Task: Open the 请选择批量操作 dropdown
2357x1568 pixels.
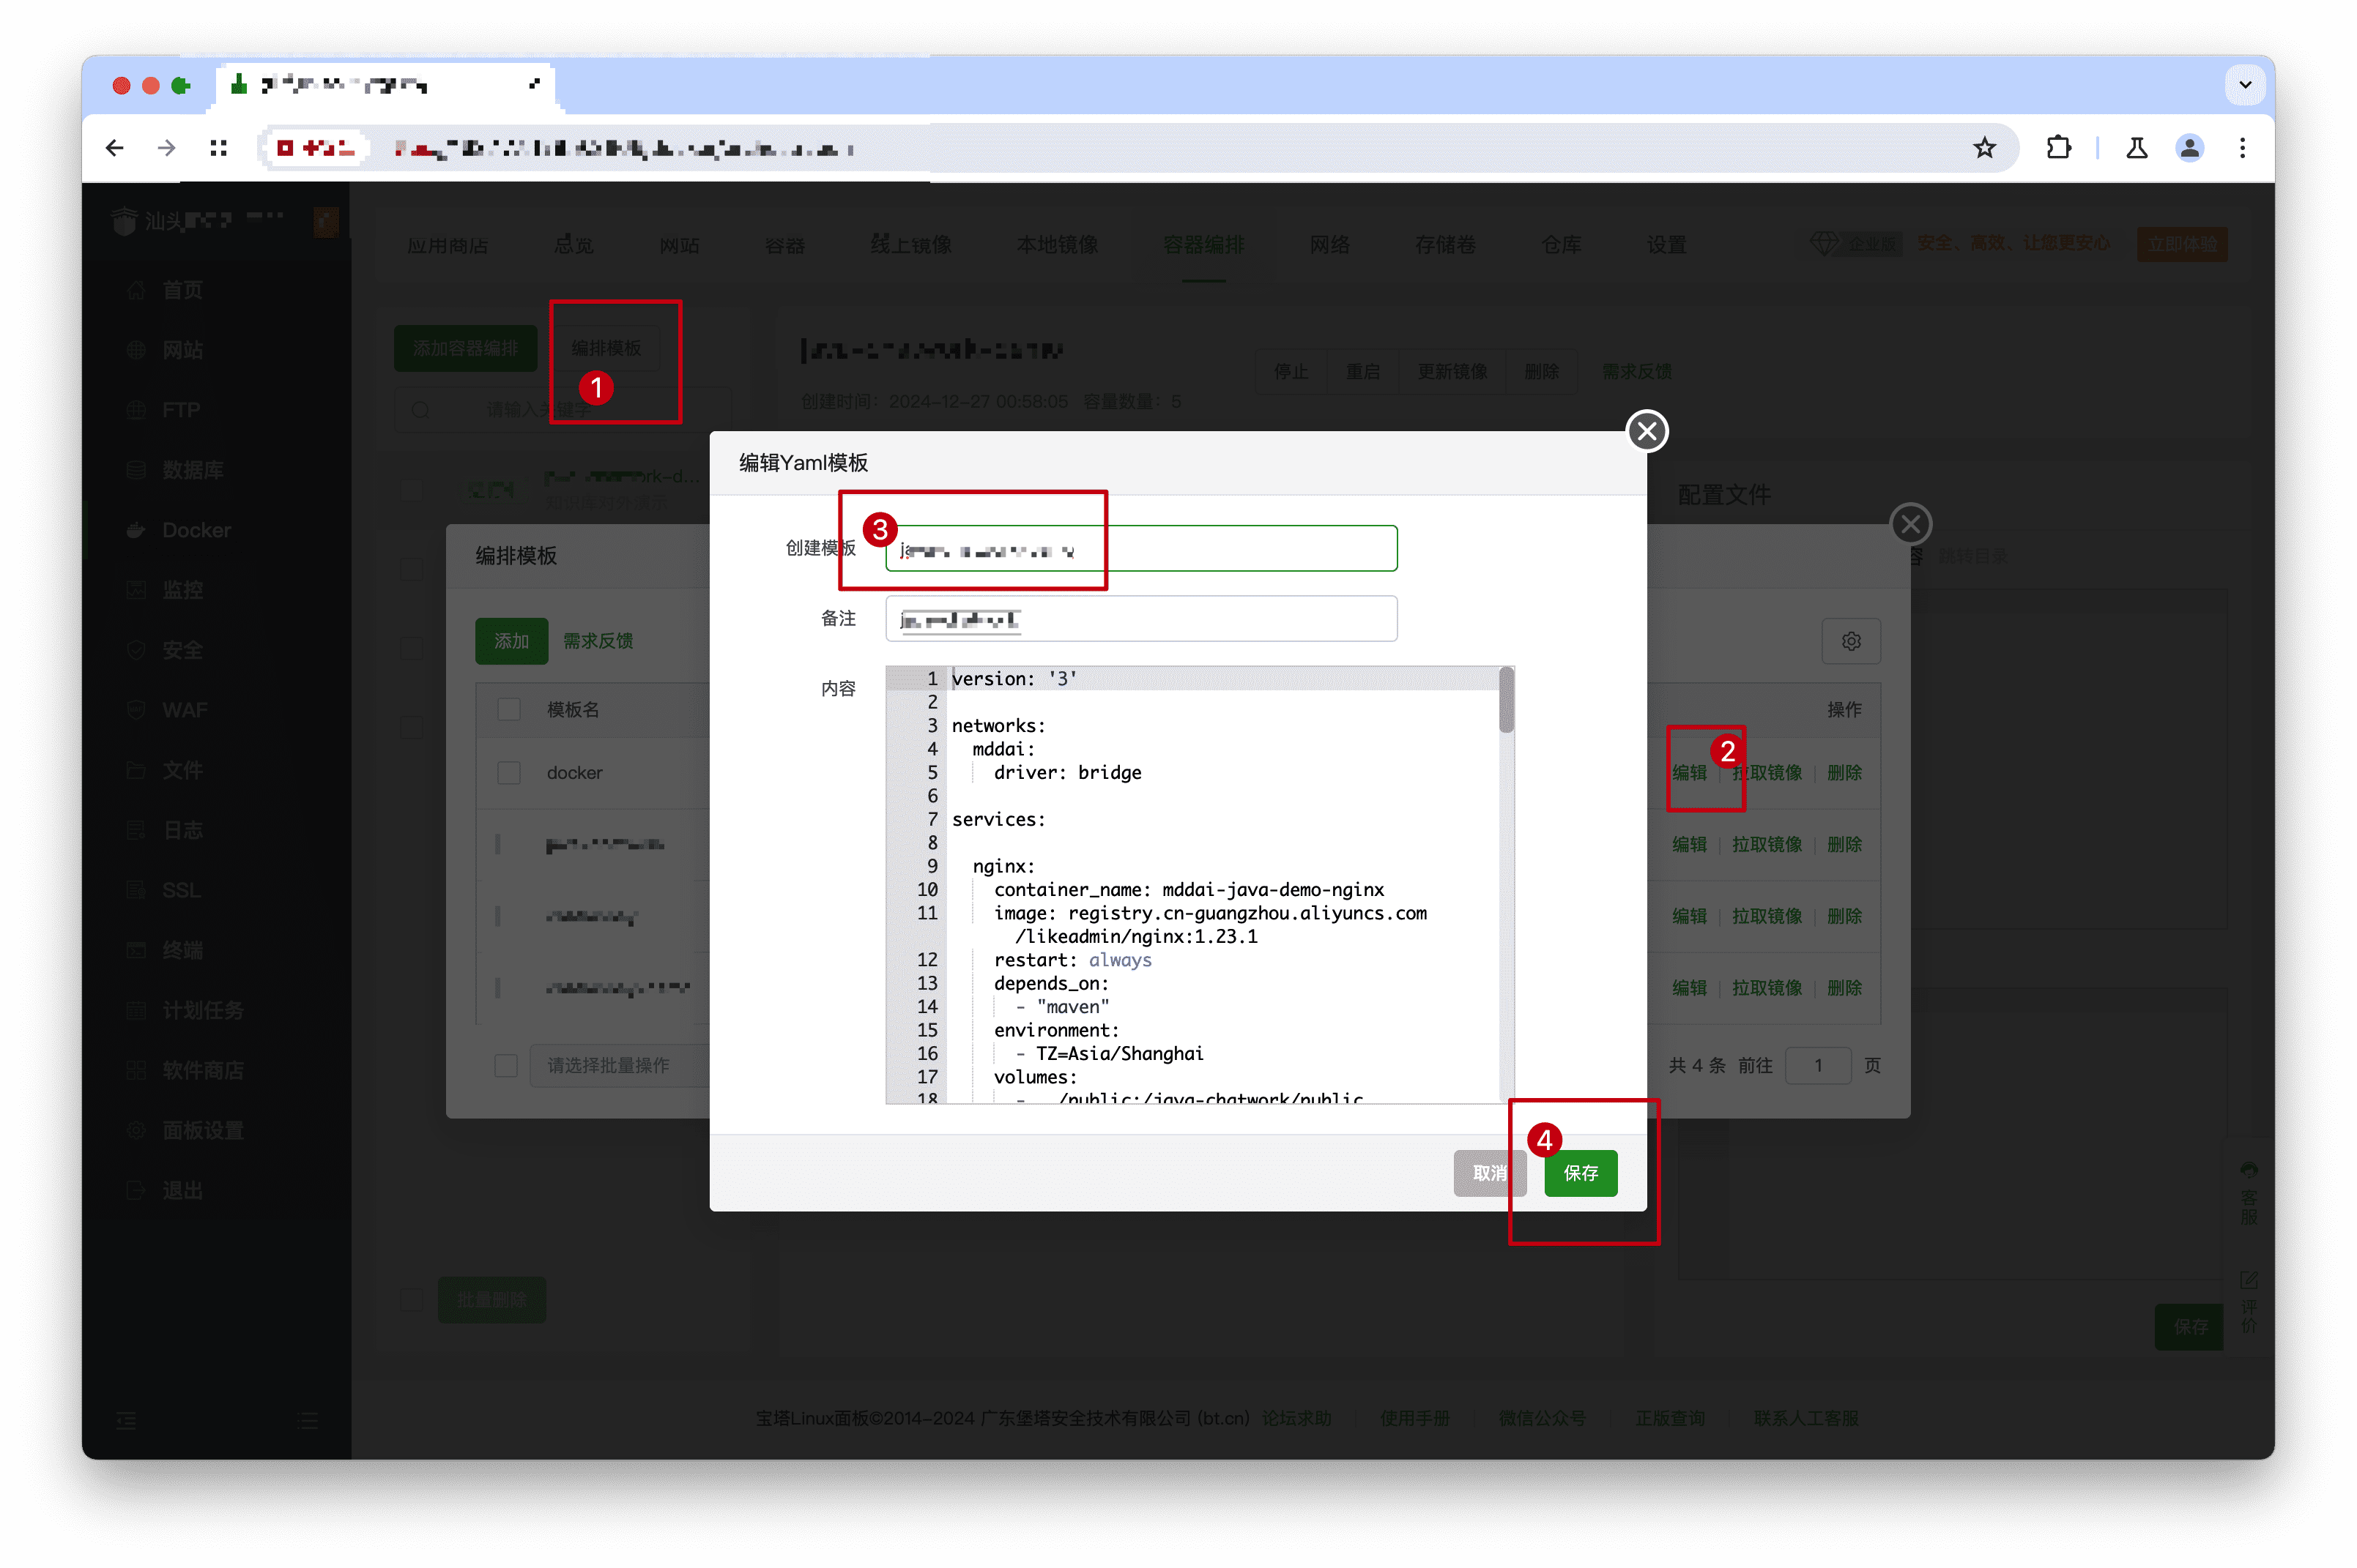Action: [618, 1065]
